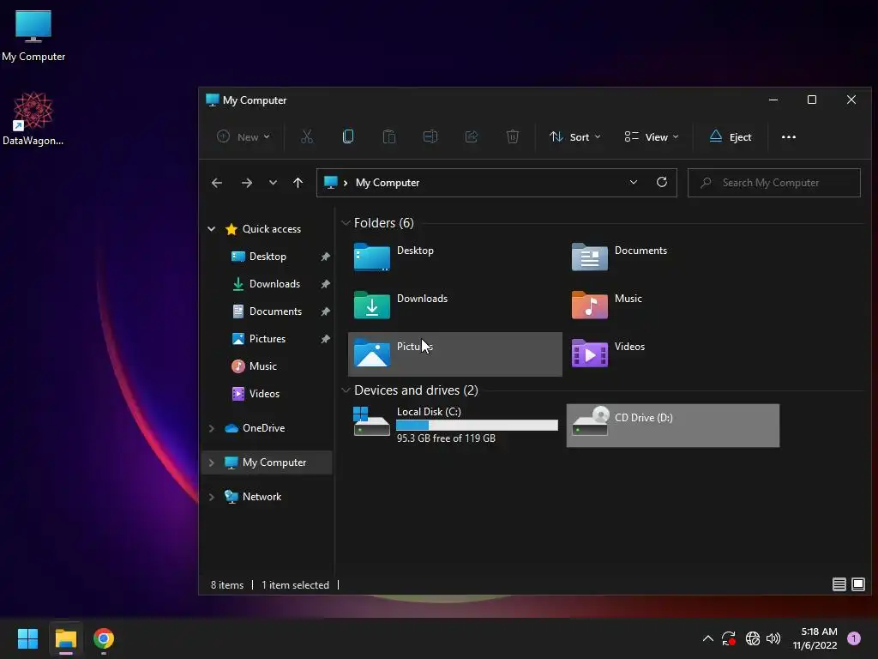Click the sync status tray icon

coord(729,638)
